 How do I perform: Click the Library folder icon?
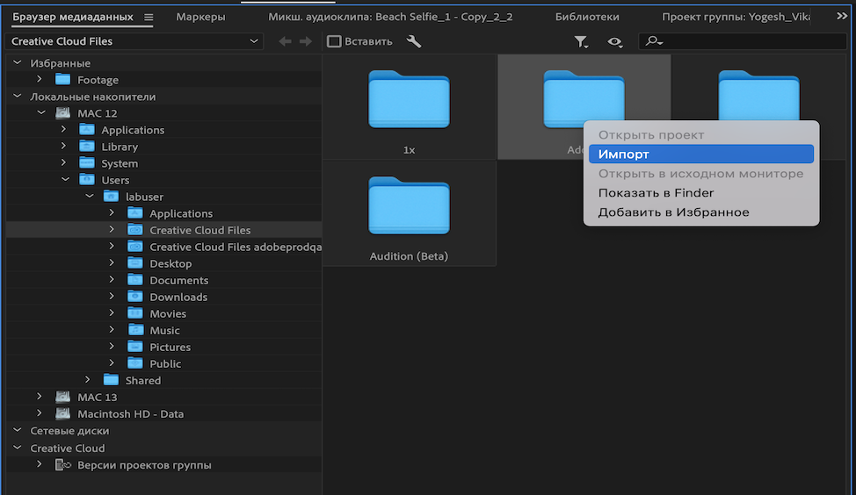[x=87, y=146]
